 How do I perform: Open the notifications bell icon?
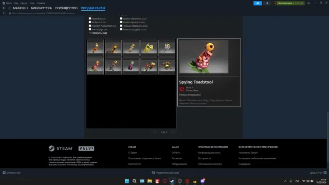click(267, 3)
